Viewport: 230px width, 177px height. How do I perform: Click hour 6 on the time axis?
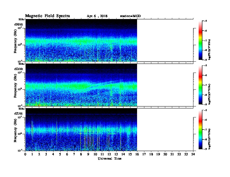(67, 154)
